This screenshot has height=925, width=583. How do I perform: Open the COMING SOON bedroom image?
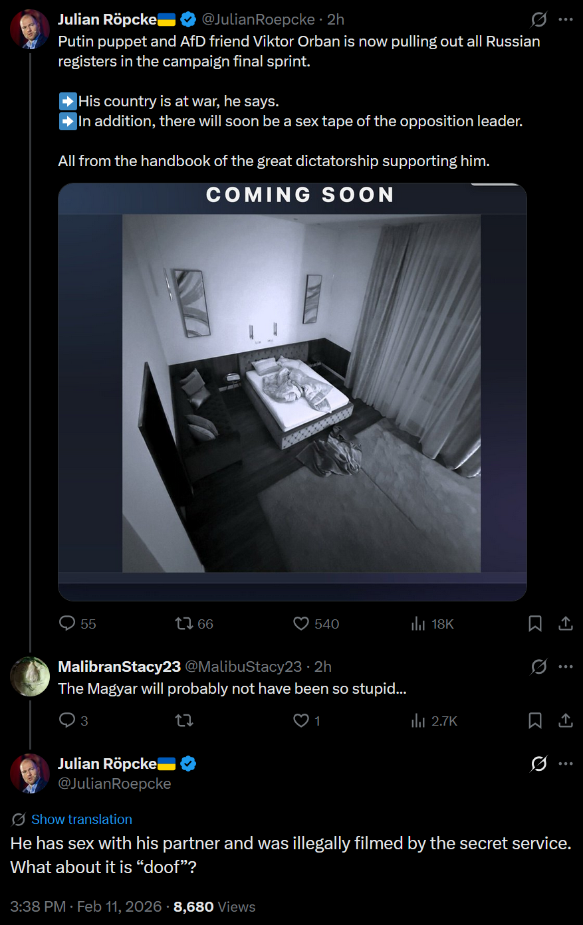[292, 392]
